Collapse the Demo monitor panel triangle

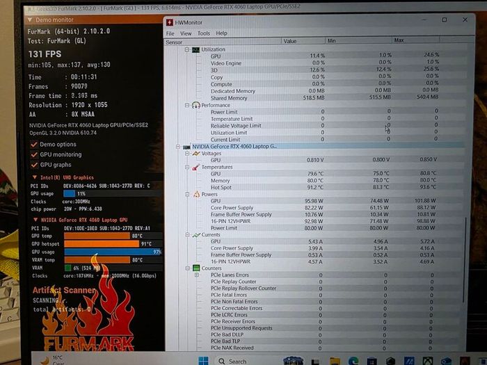click(30, 20)
